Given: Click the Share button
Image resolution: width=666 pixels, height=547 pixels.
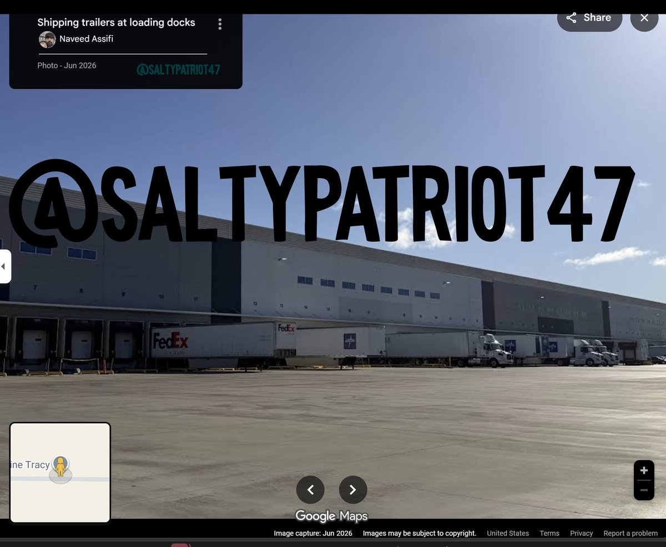Looking at the screenshot, I should [589, 18].
